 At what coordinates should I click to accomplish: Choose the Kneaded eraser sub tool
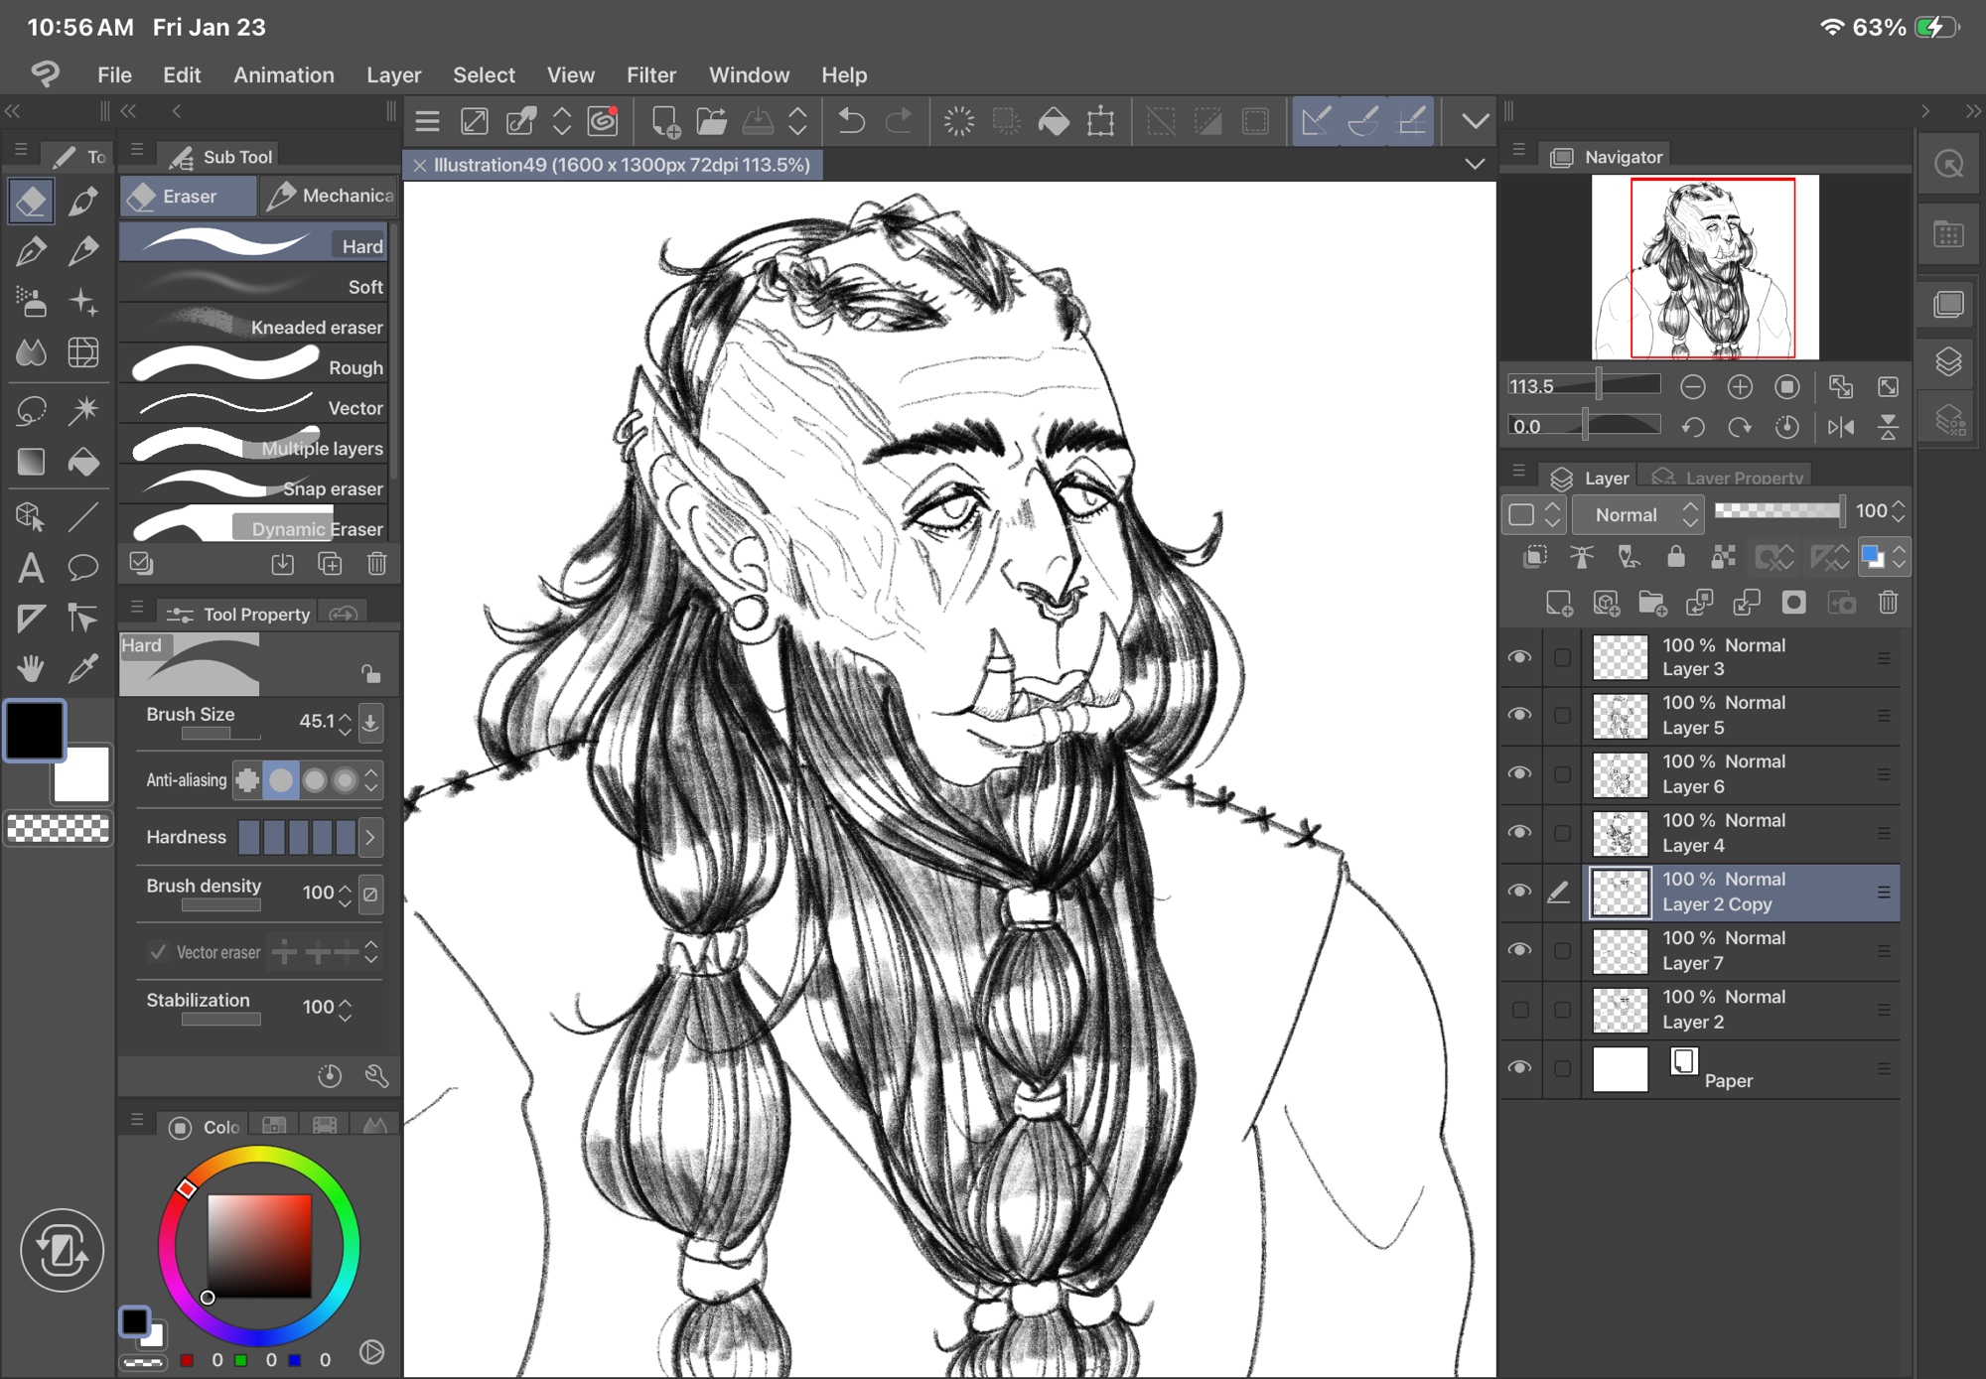255,327
